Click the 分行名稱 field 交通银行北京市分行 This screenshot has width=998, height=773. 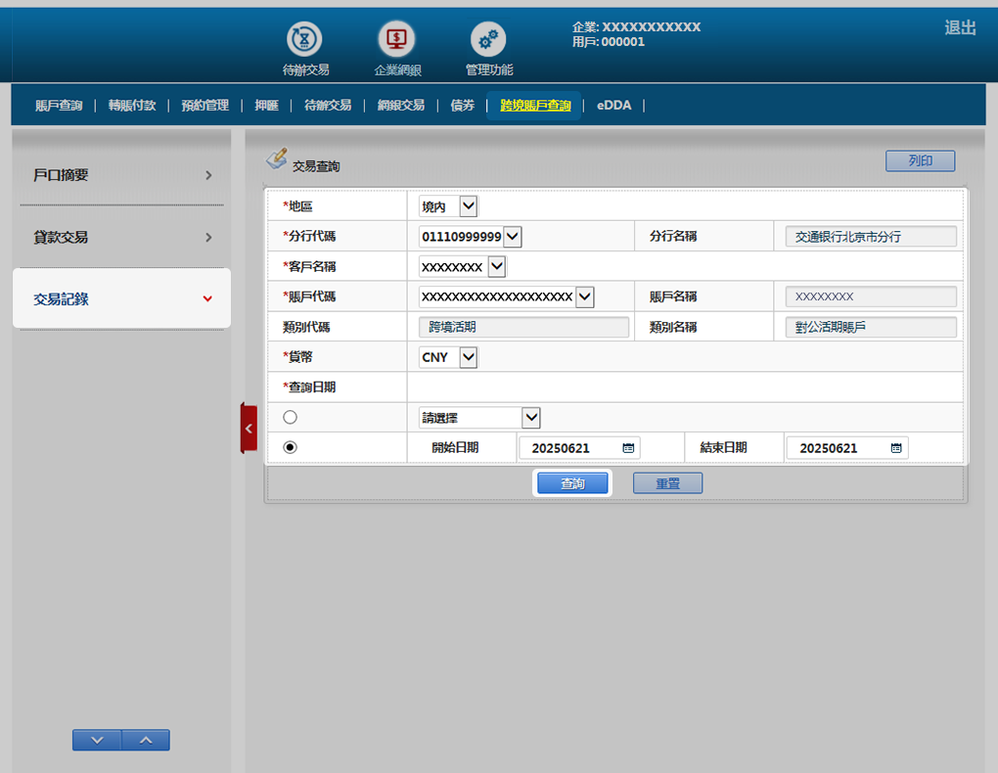871,237
